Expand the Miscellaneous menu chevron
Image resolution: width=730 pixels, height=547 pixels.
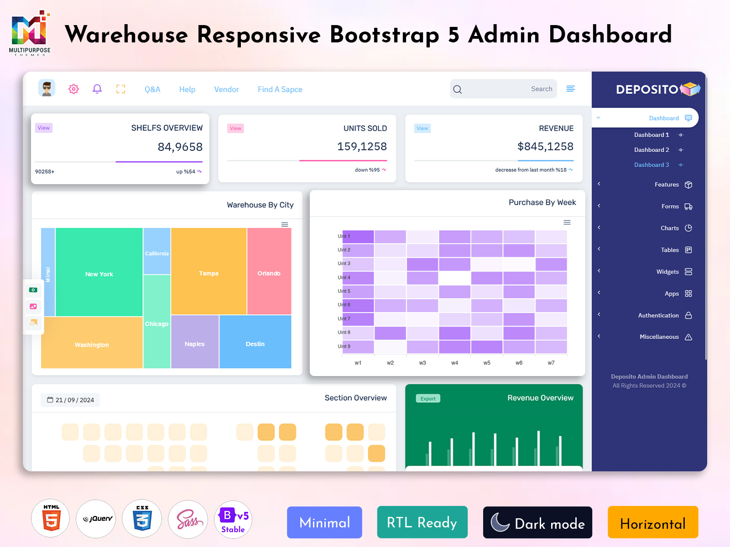pos(599,336)
